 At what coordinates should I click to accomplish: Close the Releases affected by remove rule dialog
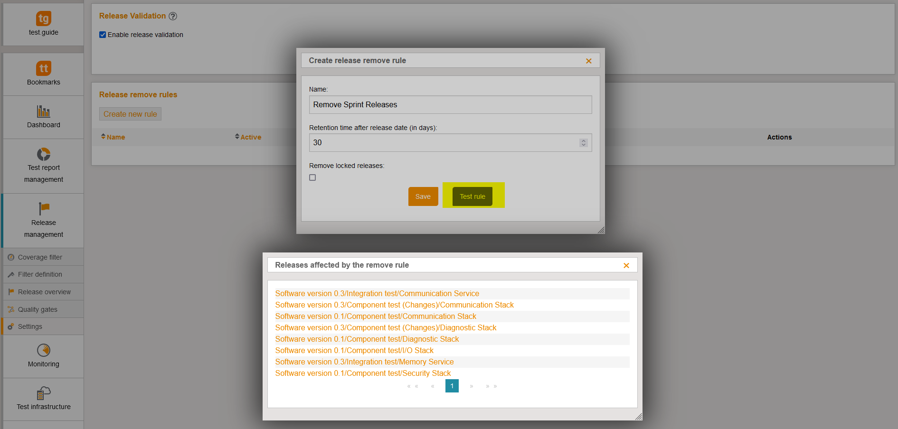click(x=626, y=266)
